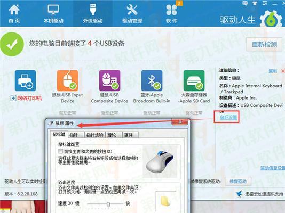Open the 首页 home icon
This screenshot has width=285, height=213.
pyautogui.click(x=14, y=10)
